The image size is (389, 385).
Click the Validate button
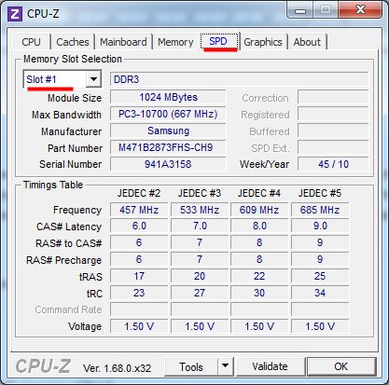[270, 366]
